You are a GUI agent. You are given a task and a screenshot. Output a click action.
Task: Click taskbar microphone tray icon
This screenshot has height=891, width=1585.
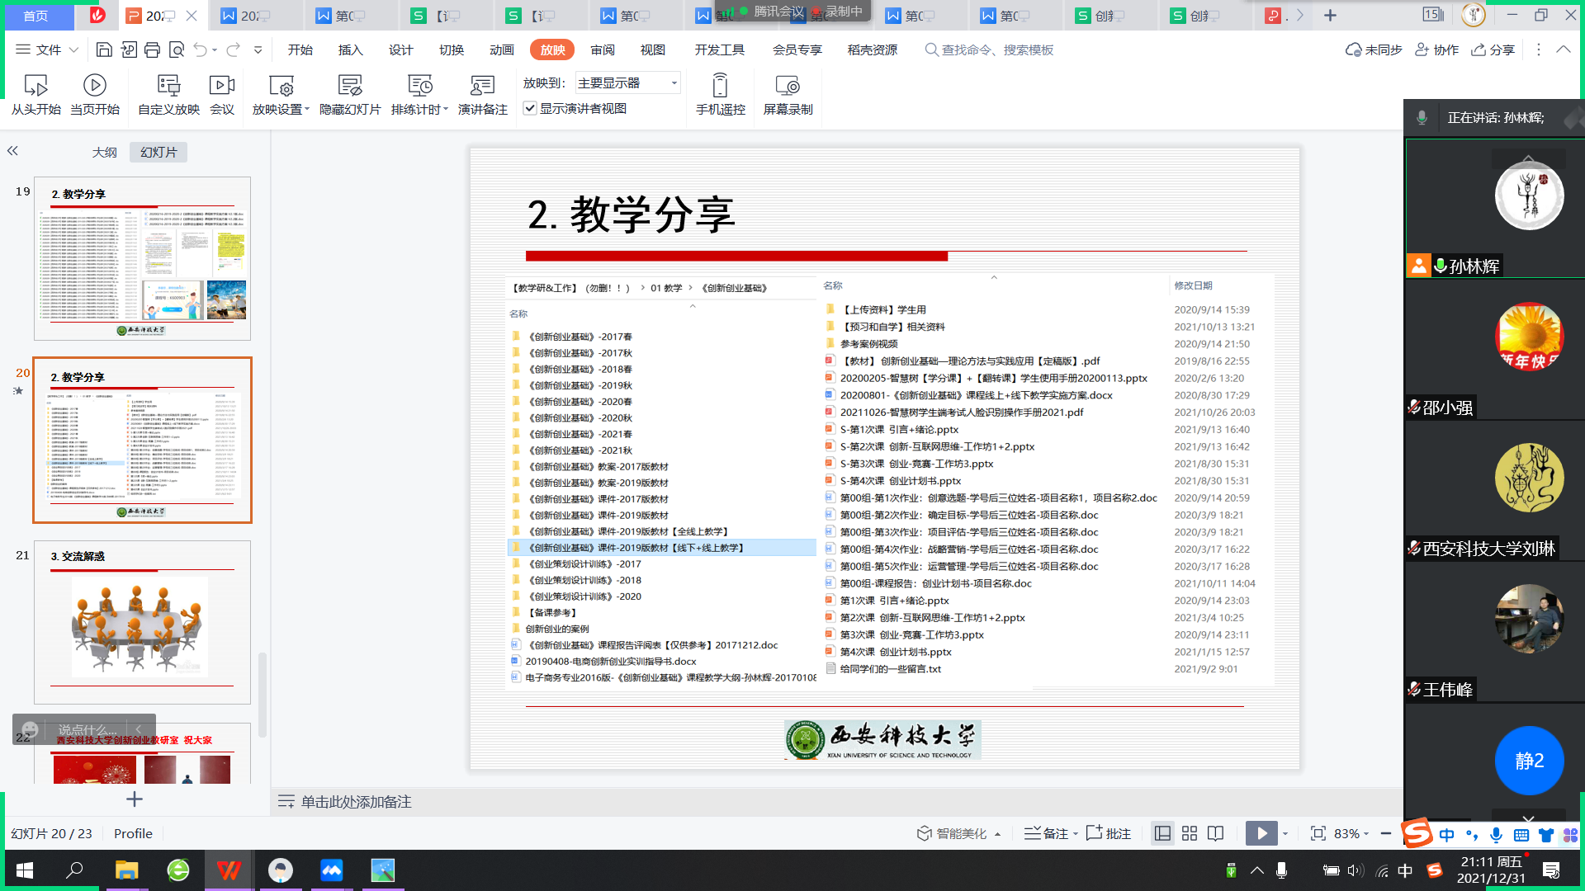[1281, 870]
